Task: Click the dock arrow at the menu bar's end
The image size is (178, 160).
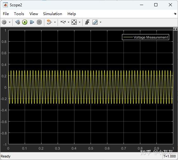Action: (x=175, y=14)
